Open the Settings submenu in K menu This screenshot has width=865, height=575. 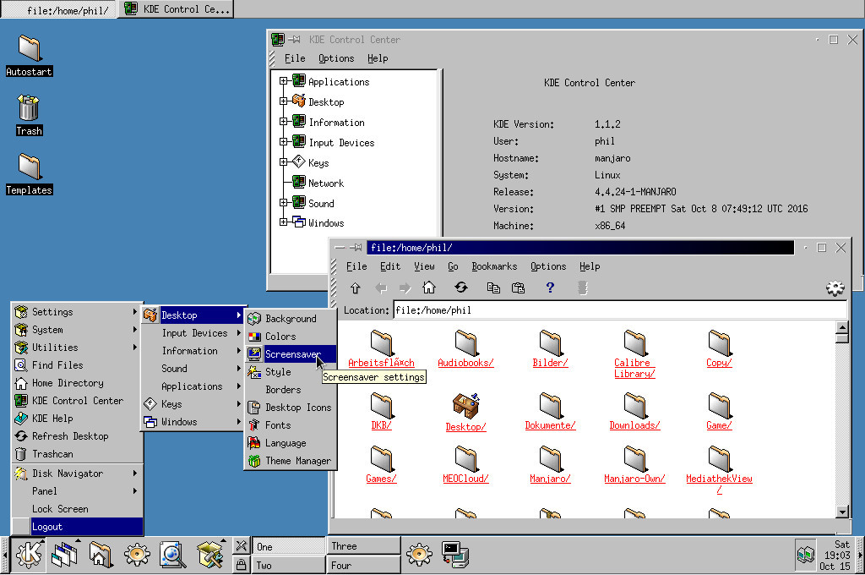(x=76, y=312)
